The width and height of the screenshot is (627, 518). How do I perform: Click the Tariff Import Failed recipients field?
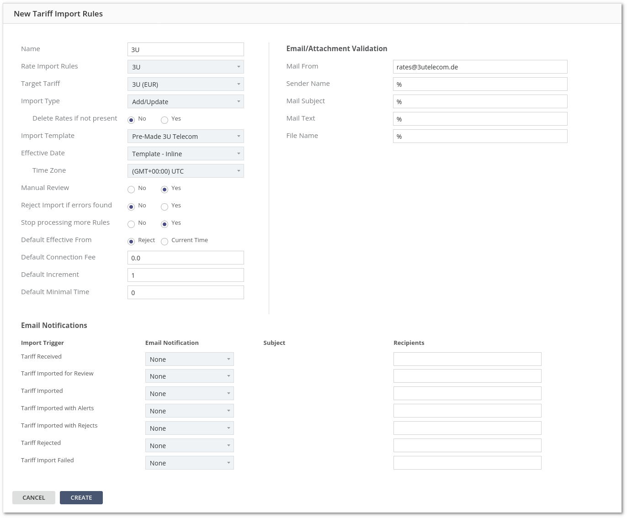pos(467,463)
